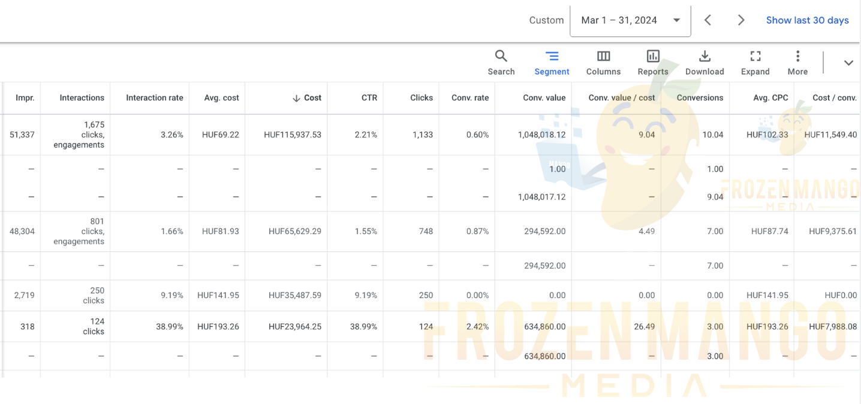Open the More options menu
861x404 pixels.
click(x=797, y=63)
